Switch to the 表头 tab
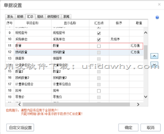The height and width of the screenshot is (134, 164). coord(10,17)
